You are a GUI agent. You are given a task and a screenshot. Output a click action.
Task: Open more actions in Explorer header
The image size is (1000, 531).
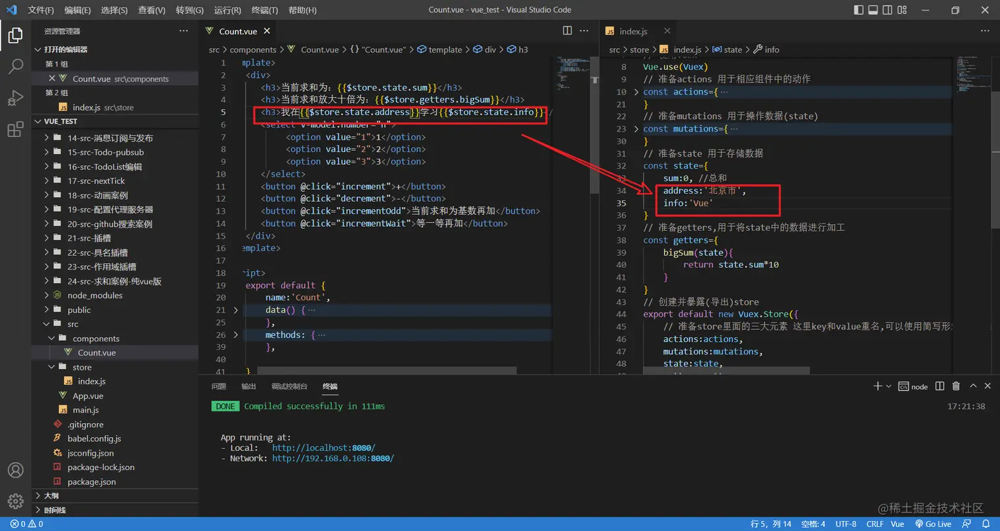[183, 31]
